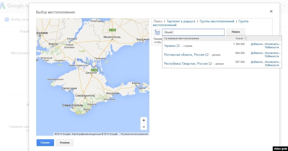288x151 pixels.
Task: Click the map zoom out minus button
Action: pyautogui.click(x=144, y=127)
